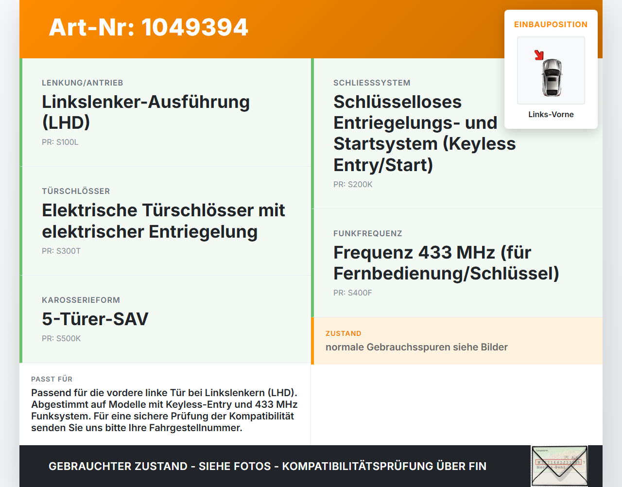
Task: Click the PASST FÜR label
Action: tap(52, 379)
